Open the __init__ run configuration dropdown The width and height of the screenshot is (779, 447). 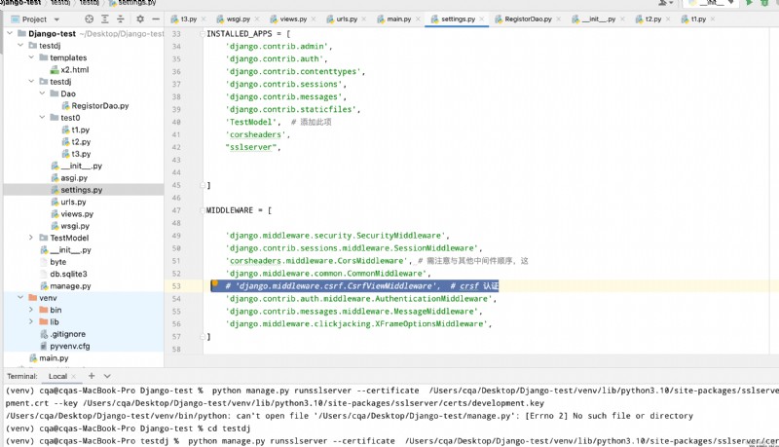pyautogui.click(x=712, y=3)
